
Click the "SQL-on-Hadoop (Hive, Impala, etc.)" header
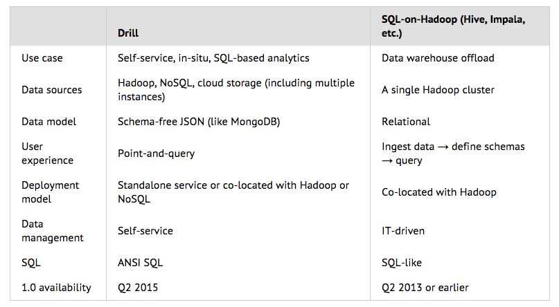(x=453, y=26)
